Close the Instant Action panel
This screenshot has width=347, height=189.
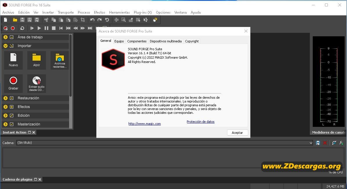(x=34, y=132)
